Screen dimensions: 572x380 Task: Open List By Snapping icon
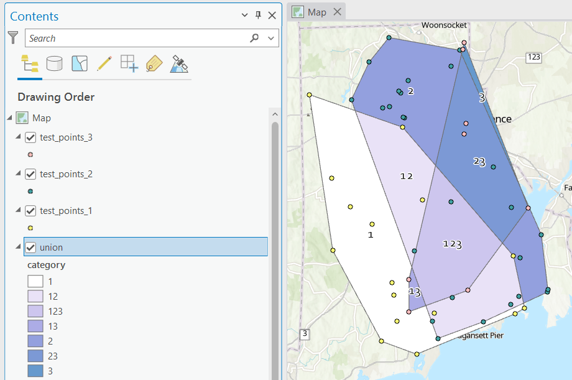[x=129, y=63]
